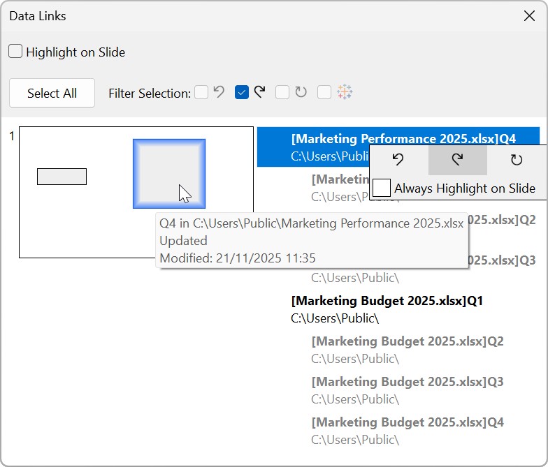
Task: Click the update arrow icon in the popup
Action: [457, 160]
